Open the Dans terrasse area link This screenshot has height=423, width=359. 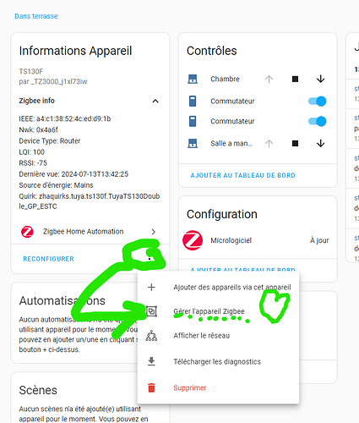pyautogui.click(x=36, y=16)
